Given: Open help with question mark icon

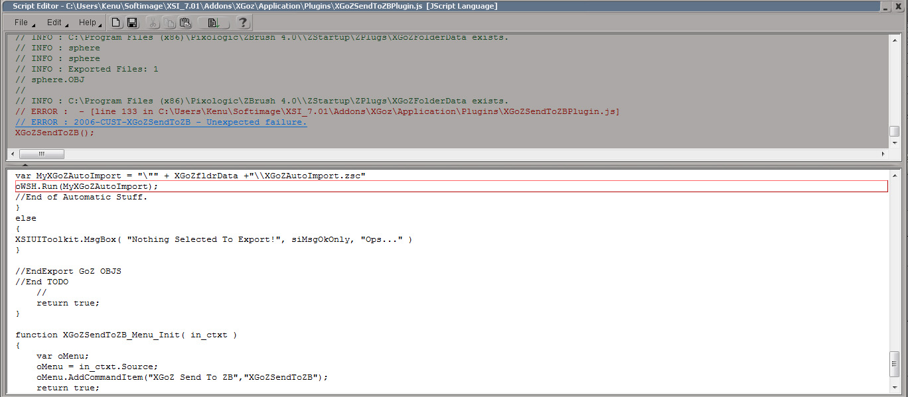Looking at the screenshot, I should click(242, 23).
